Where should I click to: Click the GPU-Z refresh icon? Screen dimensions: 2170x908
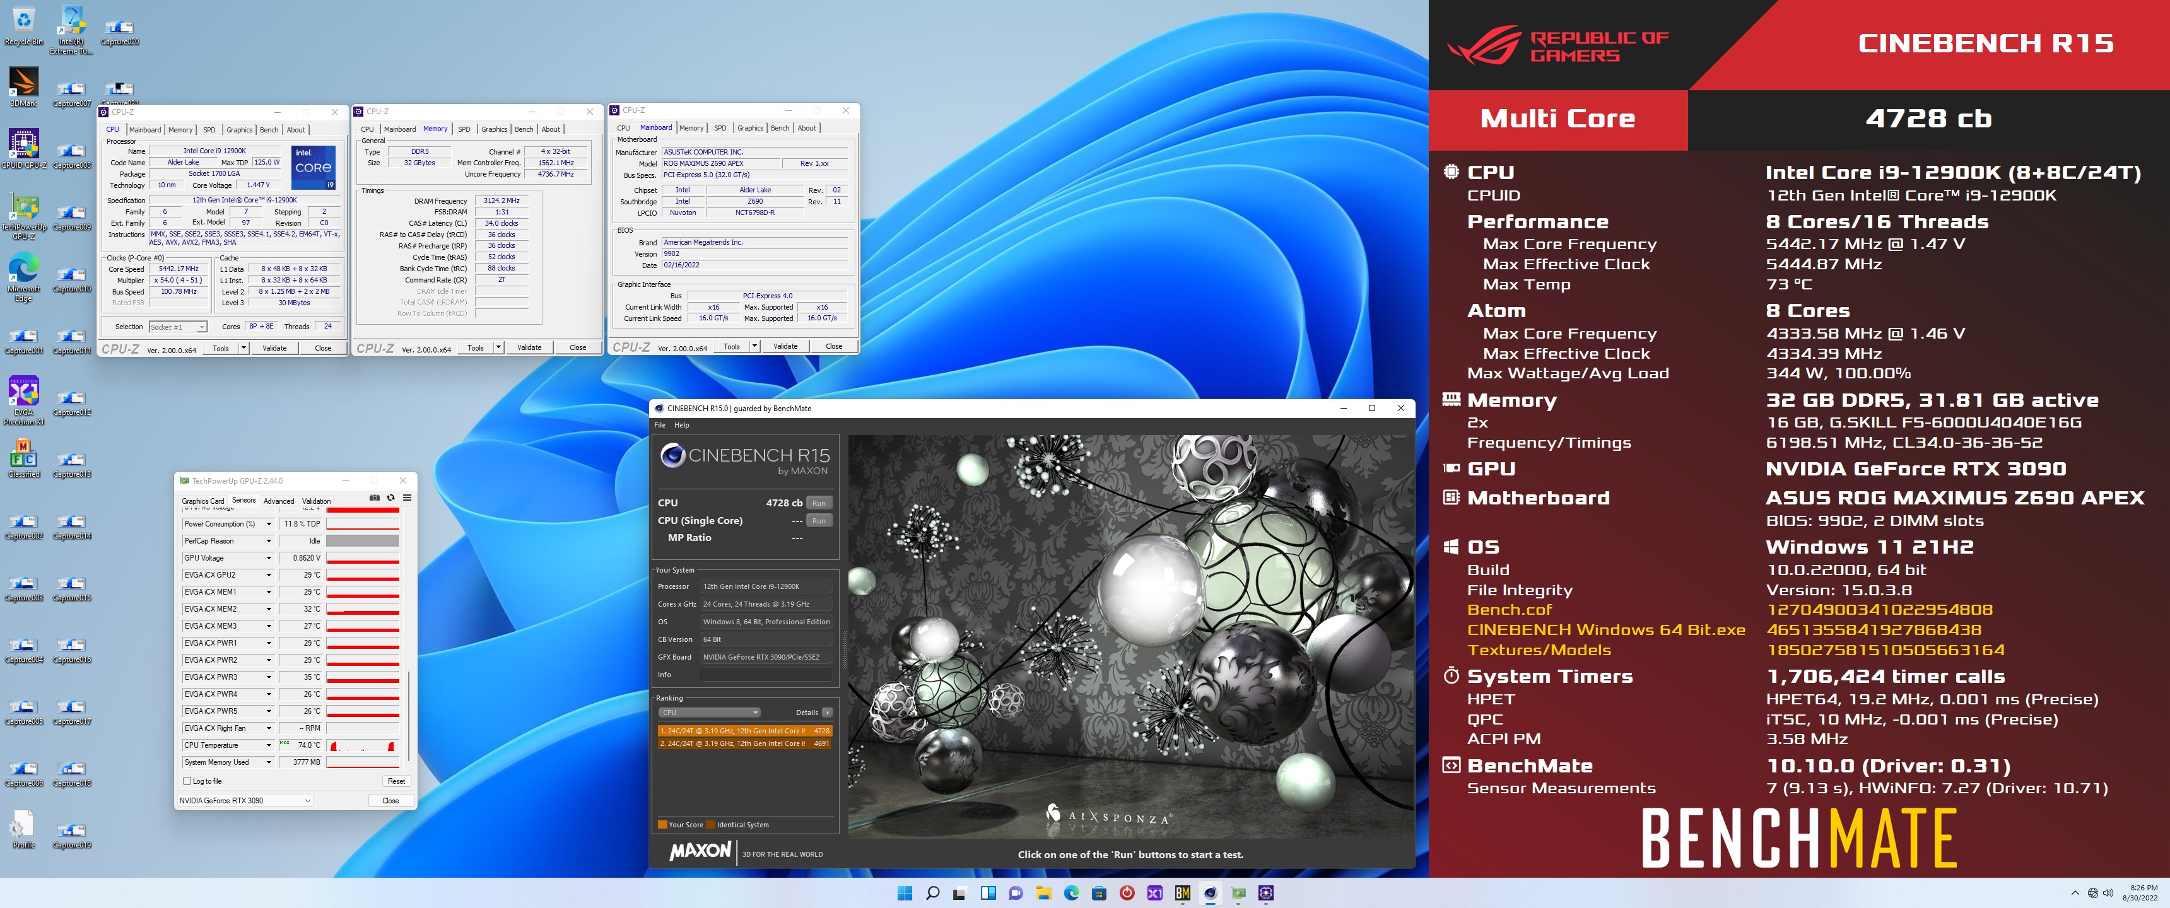[391, 498]
